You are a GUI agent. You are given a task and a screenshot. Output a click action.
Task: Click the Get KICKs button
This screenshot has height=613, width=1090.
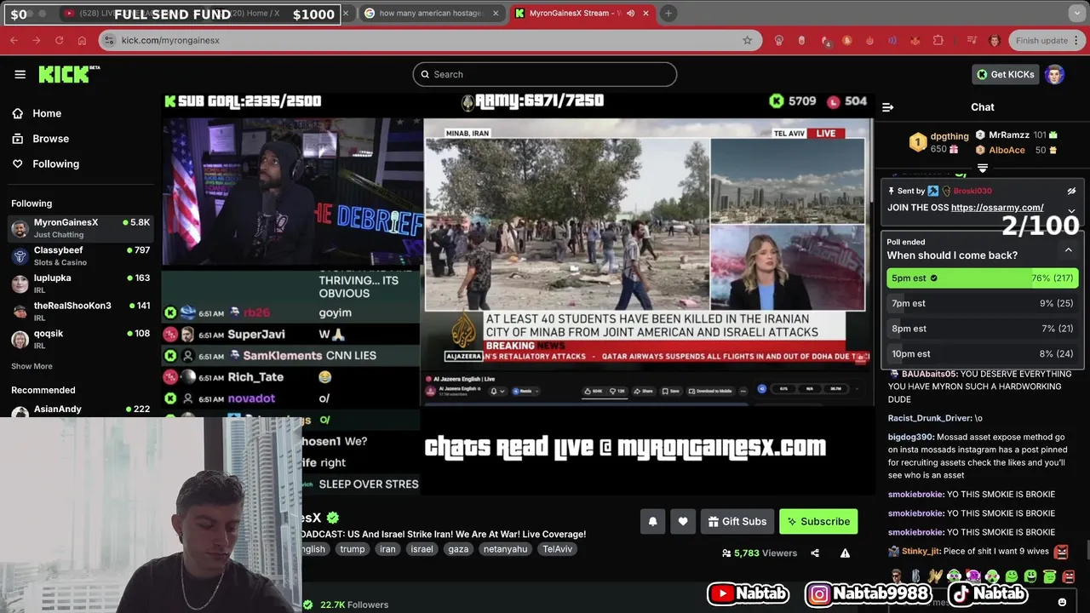click(x=1006, y=74)
